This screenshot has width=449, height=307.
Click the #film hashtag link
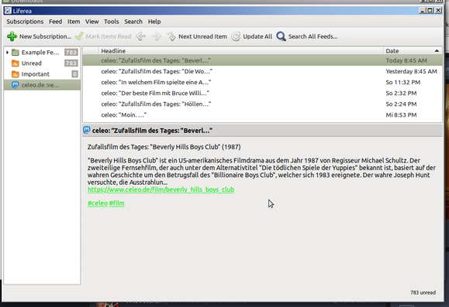[117, 203]
